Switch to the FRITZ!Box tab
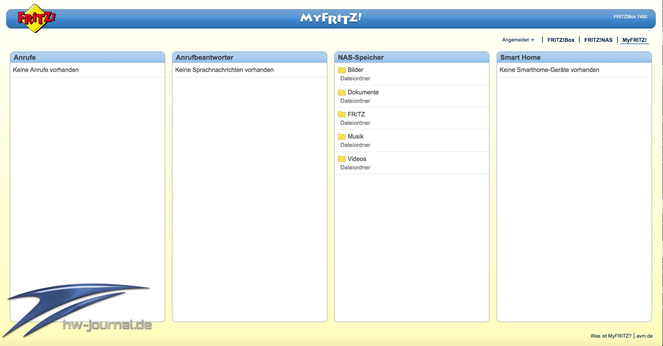Screen dimensions: 663x346 (561, 40)
